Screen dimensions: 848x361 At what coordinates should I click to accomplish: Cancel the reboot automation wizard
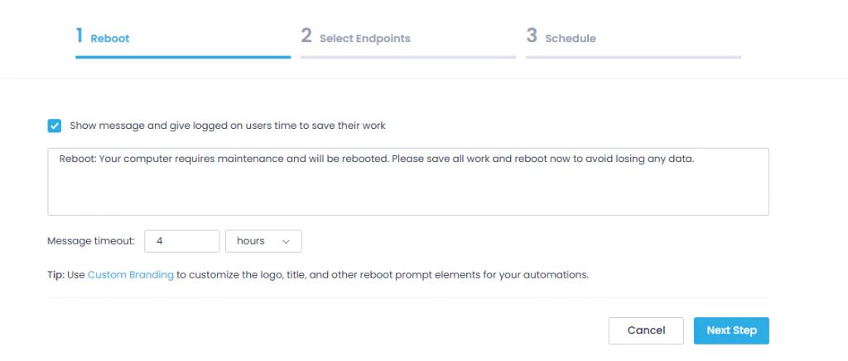point(646,330)
